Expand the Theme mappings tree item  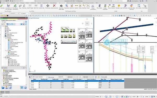3,80
